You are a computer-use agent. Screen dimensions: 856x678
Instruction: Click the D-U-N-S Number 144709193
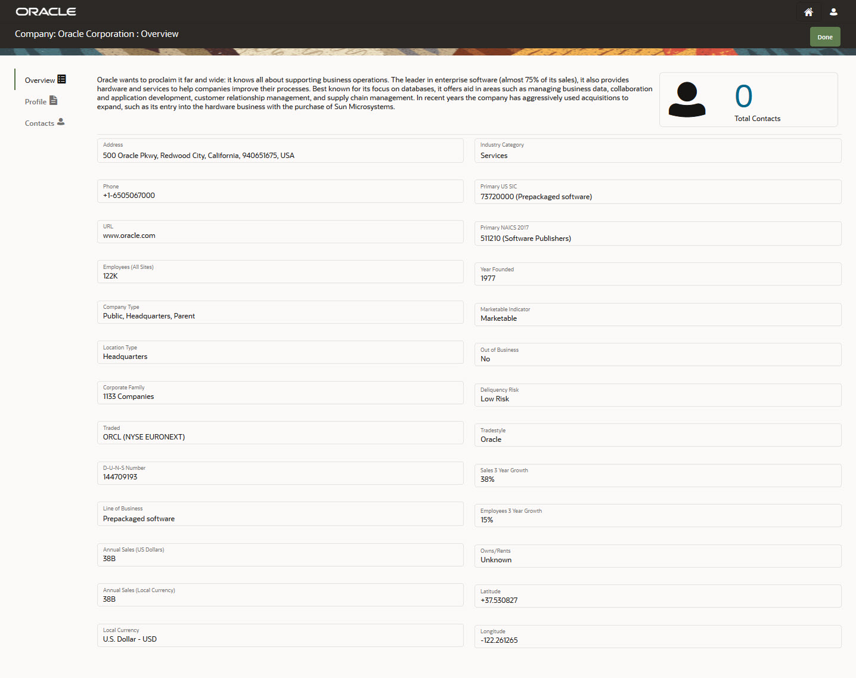pyautogui.click(x=120, y=477)
